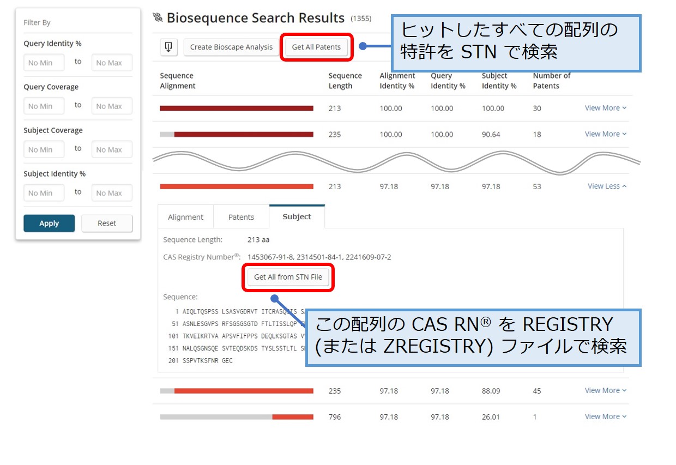Click the Biosequence icon beside the results title
676x465 pixels.
pos(158,18)
